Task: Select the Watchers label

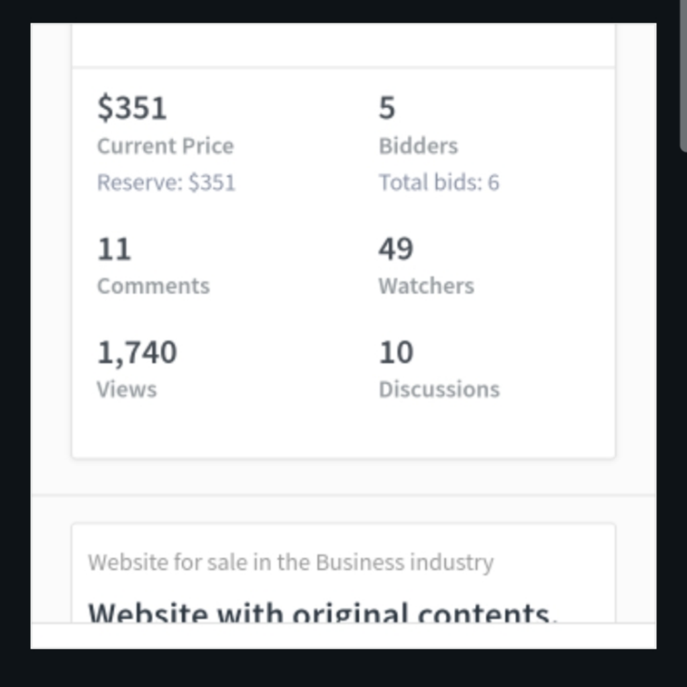Action: 426,286
